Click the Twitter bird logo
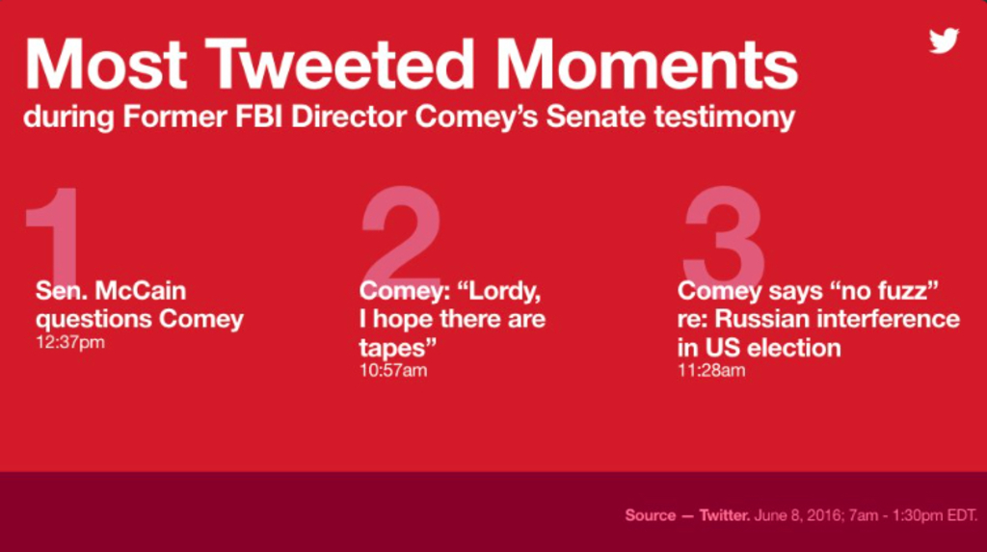The image size is (987, 552). click(944, 40)
